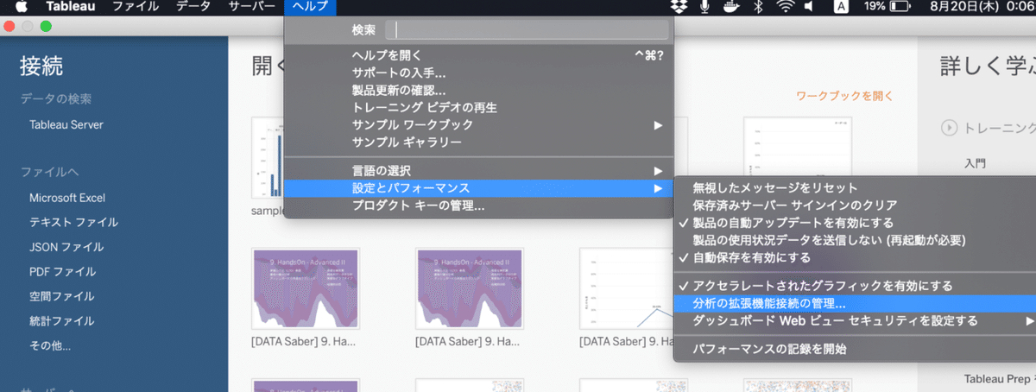Click the battery percentage 19% text
The image size is (1036, 392).
(874, 7)
